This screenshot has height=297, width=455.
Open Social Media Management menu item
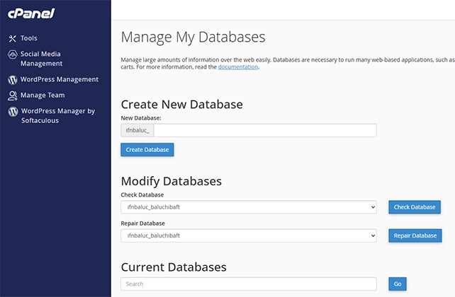click(41, 59)
